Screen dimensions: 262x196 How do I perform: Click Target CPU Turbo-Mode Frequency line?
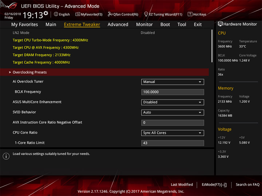(50, 40)
